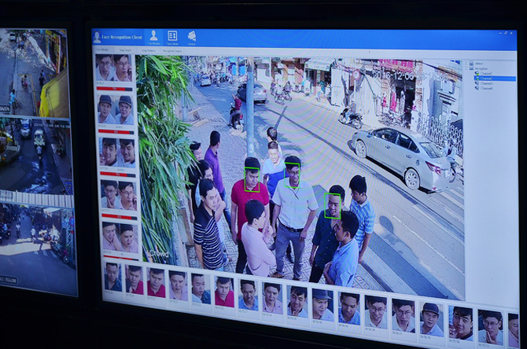Select the first matched face pair with glasses
The width and height of the screenshot is (527, 349).
click(113, 68)
